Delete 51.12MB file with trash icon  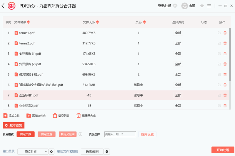(x=225, y=85)
